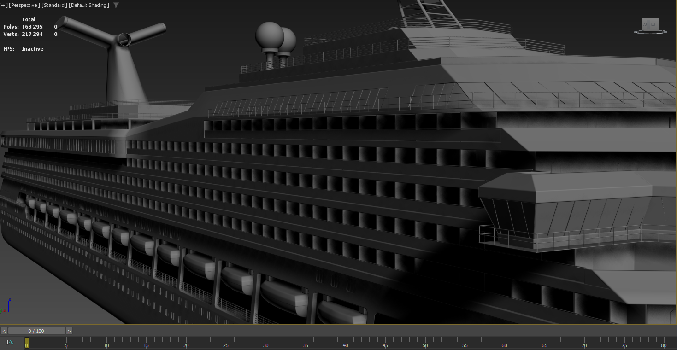Step to next frame with right arrow
677x350 pixels.
coord(69,331)
